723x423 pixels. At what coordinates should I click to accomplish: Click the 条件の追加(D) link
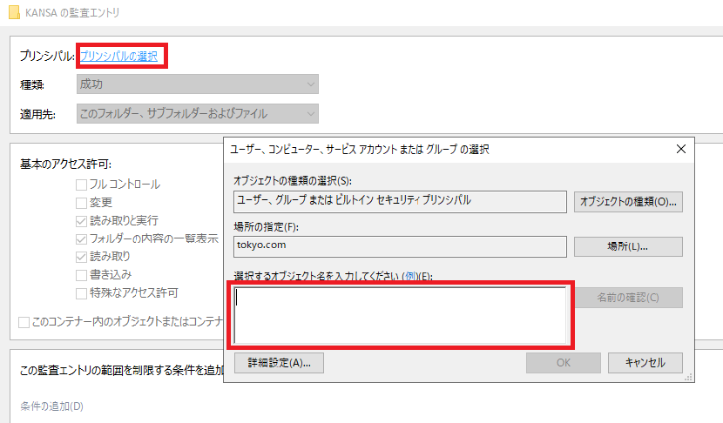click(51, 406)
